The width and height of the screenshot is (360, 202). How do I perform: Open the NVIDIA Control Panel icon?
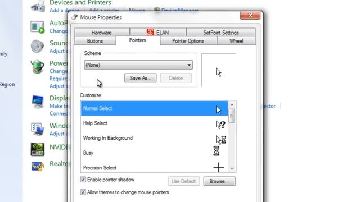point(38,149)
